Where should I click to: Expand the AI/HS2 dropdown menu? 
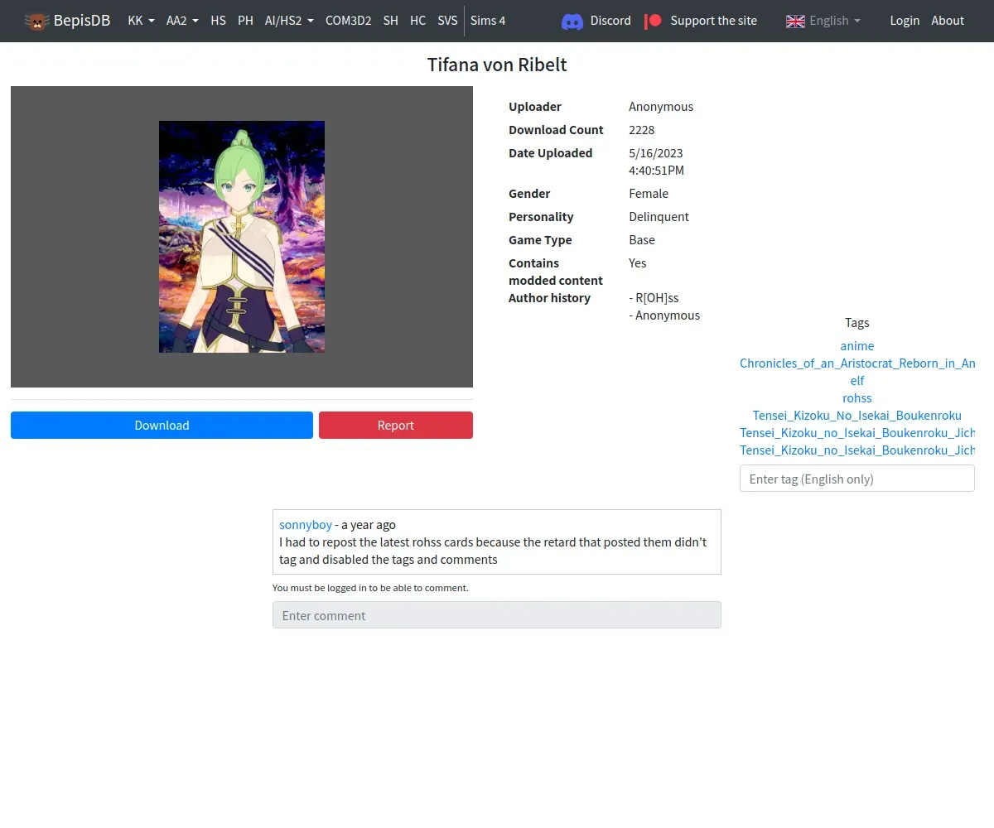click(x=289, y=21)
